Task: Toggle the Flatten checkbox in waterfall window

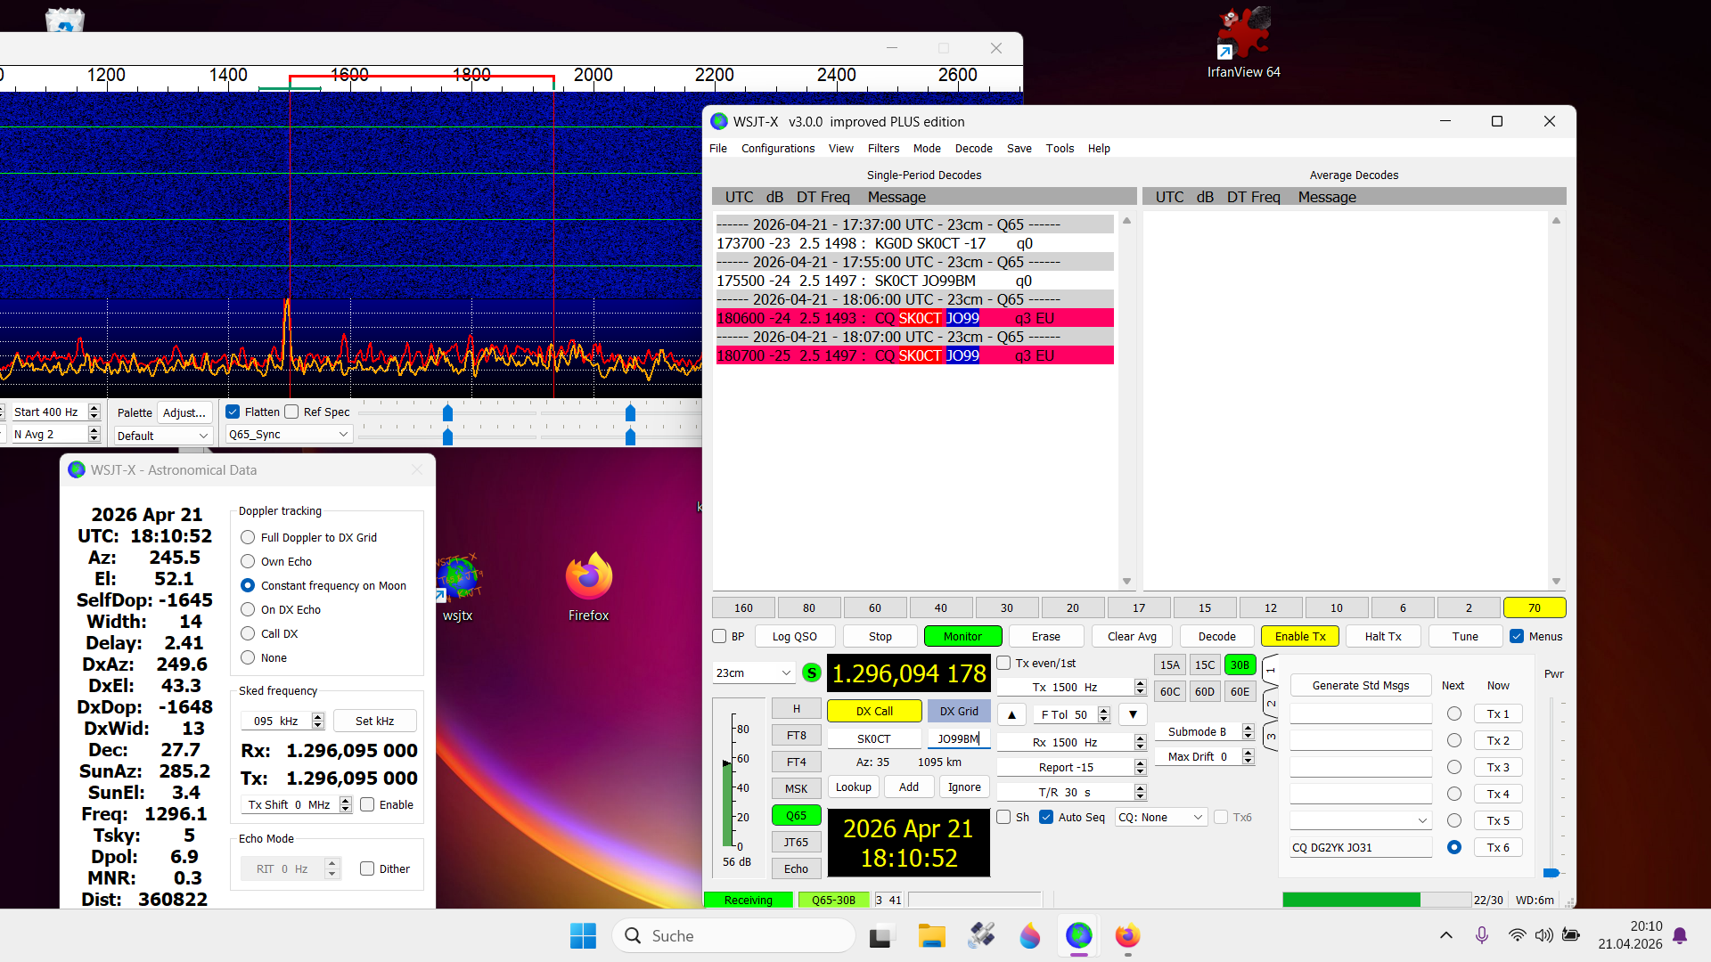Action: [233, 412]
